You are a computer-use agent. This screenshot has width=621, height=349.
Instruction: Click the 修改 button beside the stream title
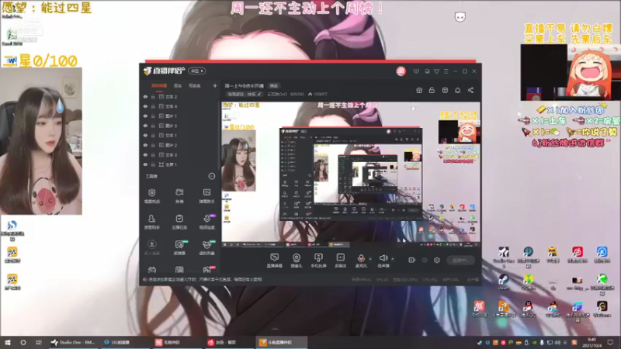point(274,86)
